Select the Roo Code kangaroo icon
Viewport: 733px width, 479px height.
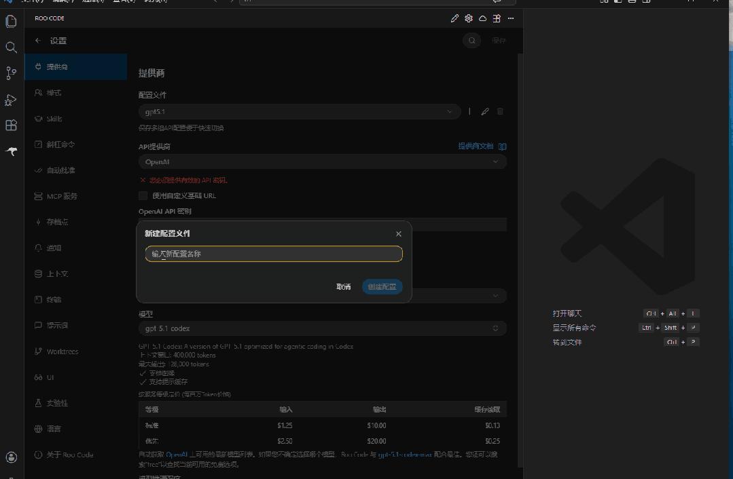coord(12,151)
